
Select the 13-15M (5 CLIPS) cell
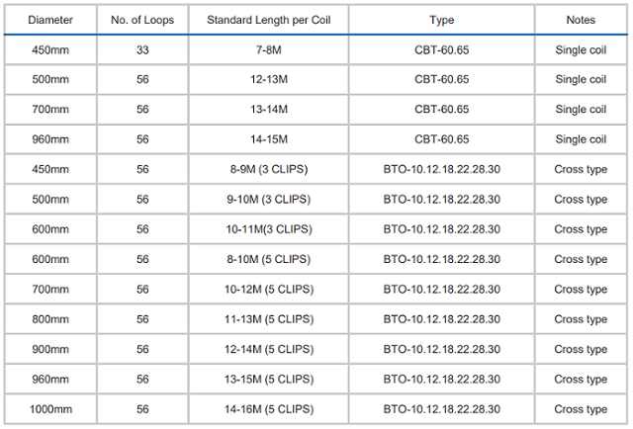pos(268,380)
